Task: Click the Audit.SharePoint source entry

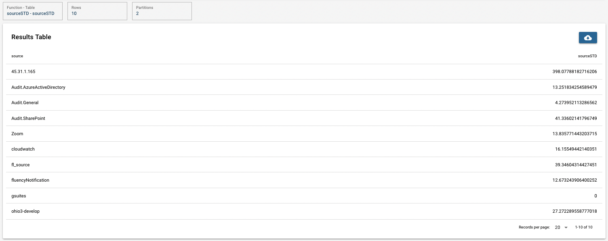Action: pos(25,118)
